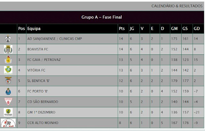
Task: Click the FC Gaia yellow crest
Action: [8, 60]
